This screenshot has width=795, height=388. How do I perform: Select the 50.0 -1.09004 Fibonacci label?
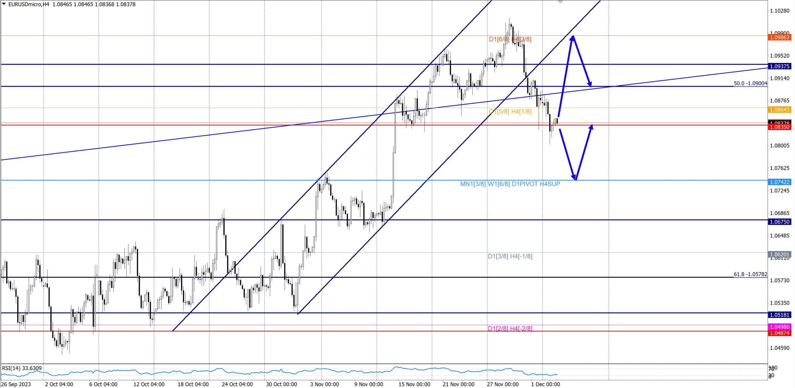pos(750,83)
